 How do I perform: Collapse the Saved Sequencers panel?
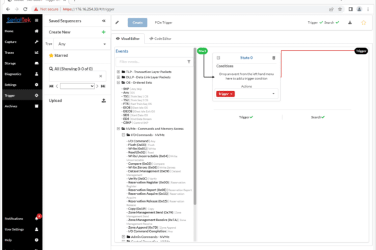coord(103,21)
